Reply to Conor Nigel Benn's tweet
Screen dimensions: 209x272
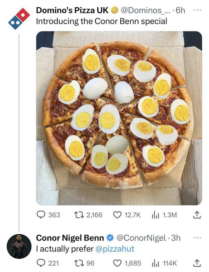click(x=41, y=263)
